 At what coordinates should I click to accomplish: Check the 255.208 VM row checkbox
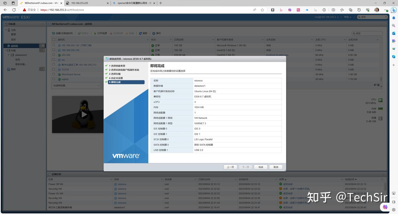(x=54, y=55)
